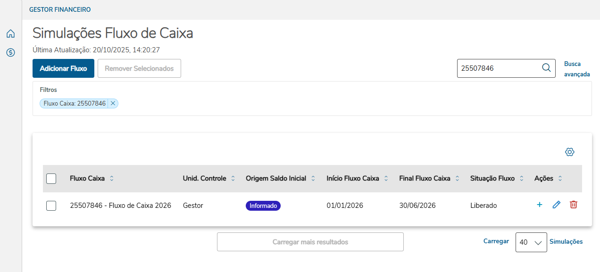Click the Carregar mais resultados button
The height and width of the screenshot is (272, 600).
coord(310,242)
